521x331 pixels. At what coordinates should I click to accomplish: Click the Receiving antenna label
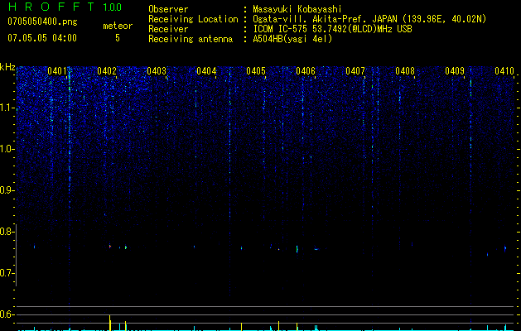pos(191,39)
